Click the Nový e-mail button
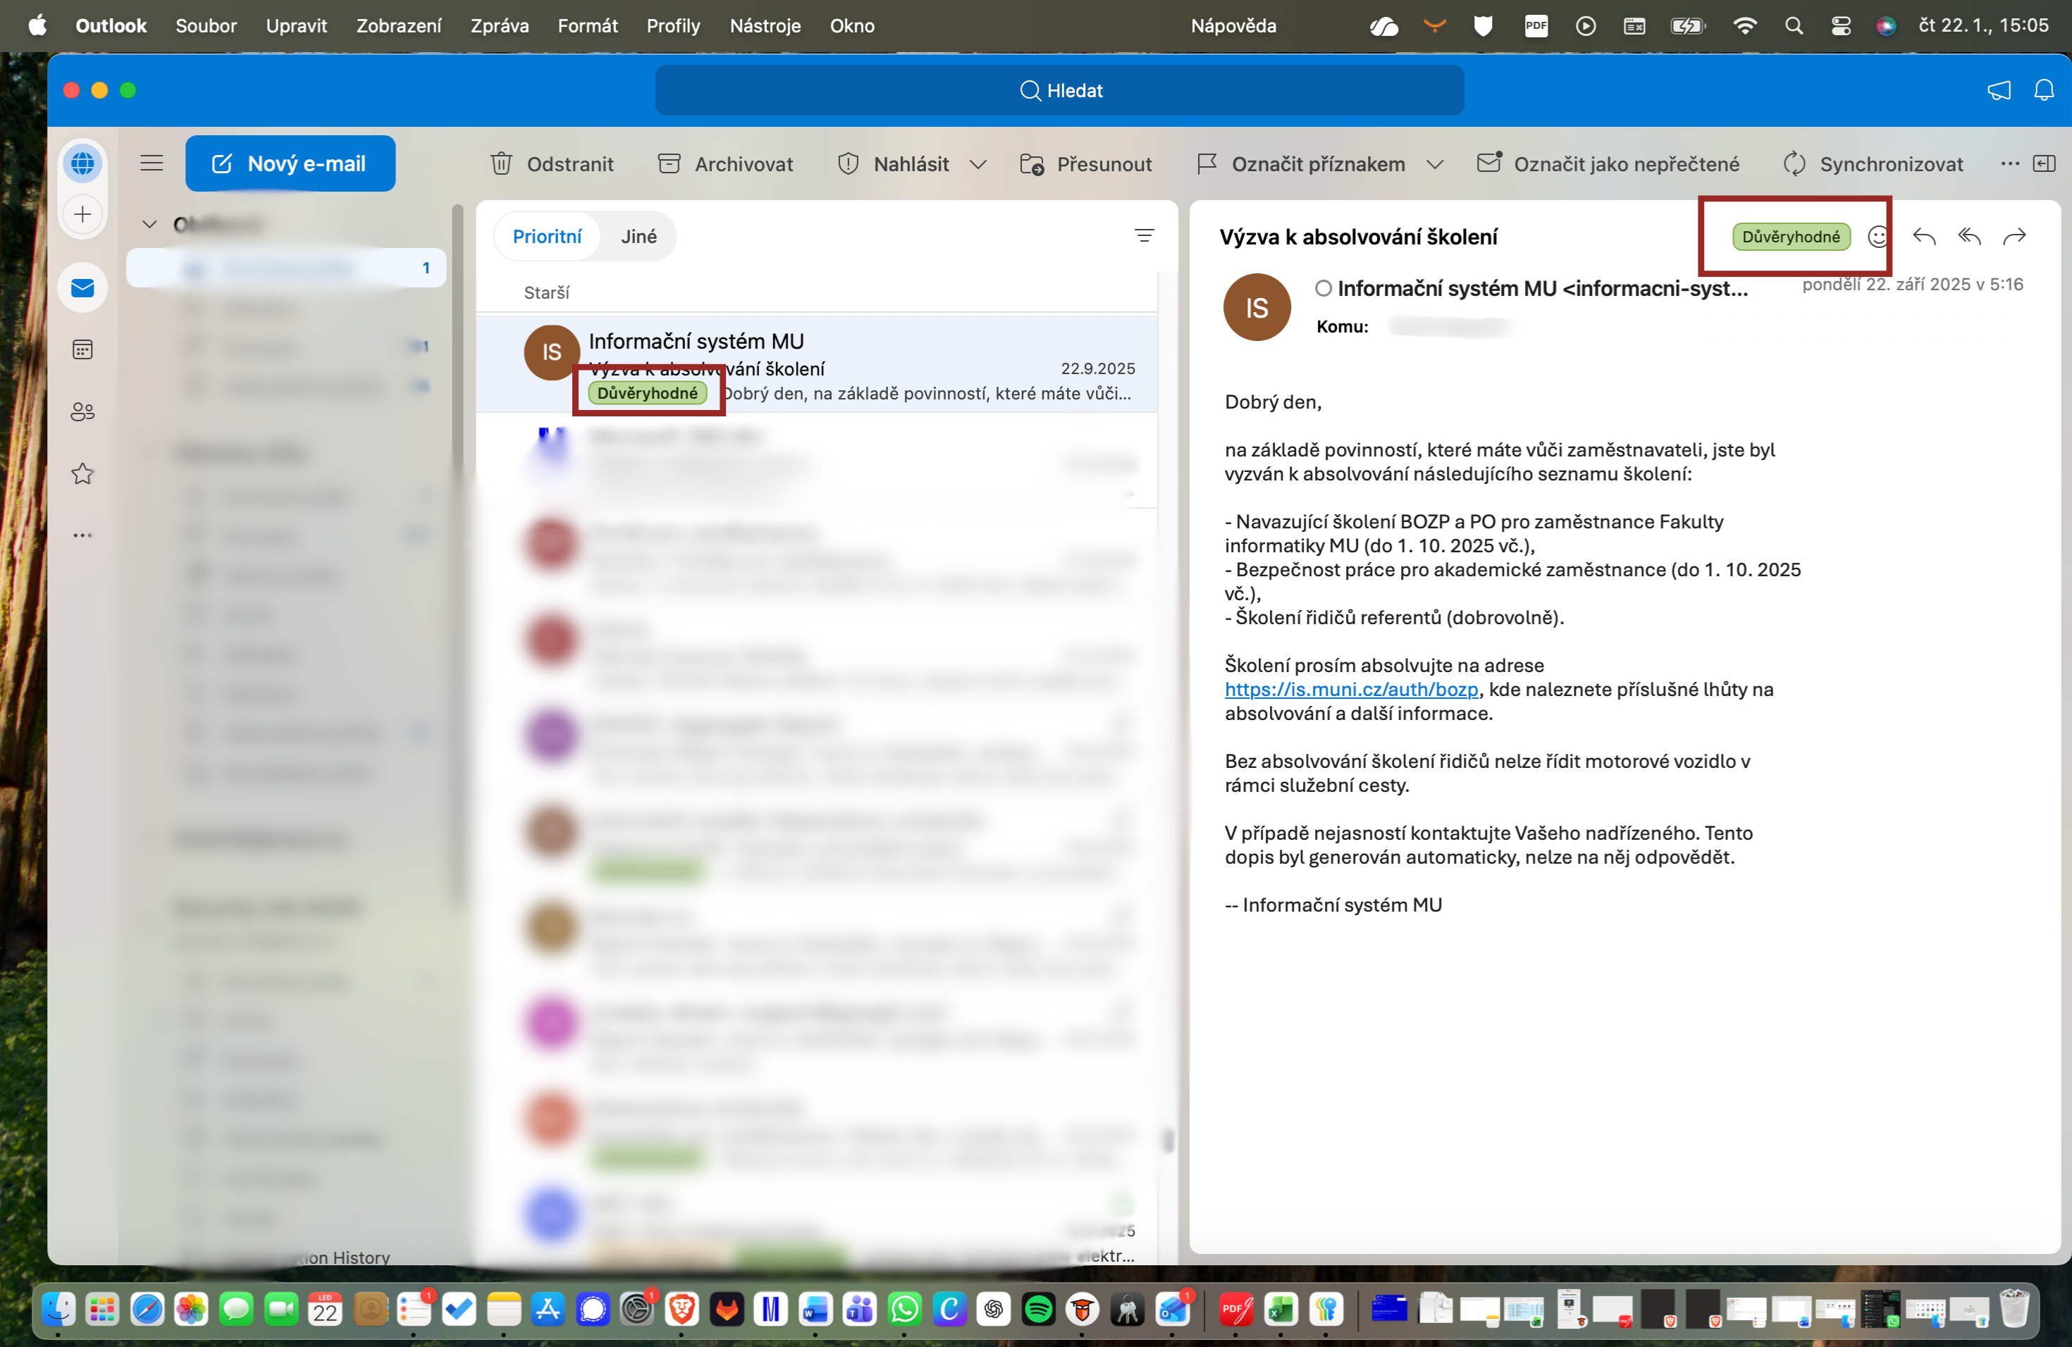This screenshot has width=2072, height=1347. tap(290, 163)
